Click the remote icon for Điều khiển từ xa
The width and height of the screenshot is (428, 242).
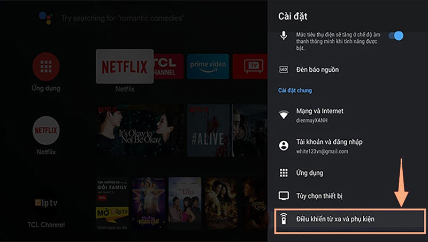point(284,220)
